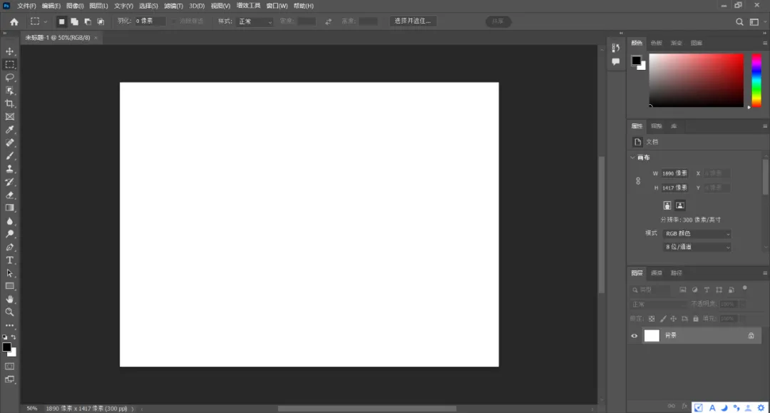Open the 8 位/通道 bit depth dropdown

point(697,247)
